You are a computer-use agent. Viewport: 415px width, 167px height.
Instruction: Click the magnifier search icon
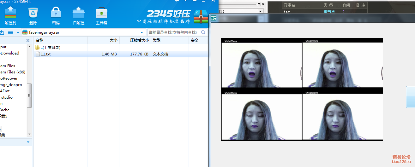[x=203, y=32]
